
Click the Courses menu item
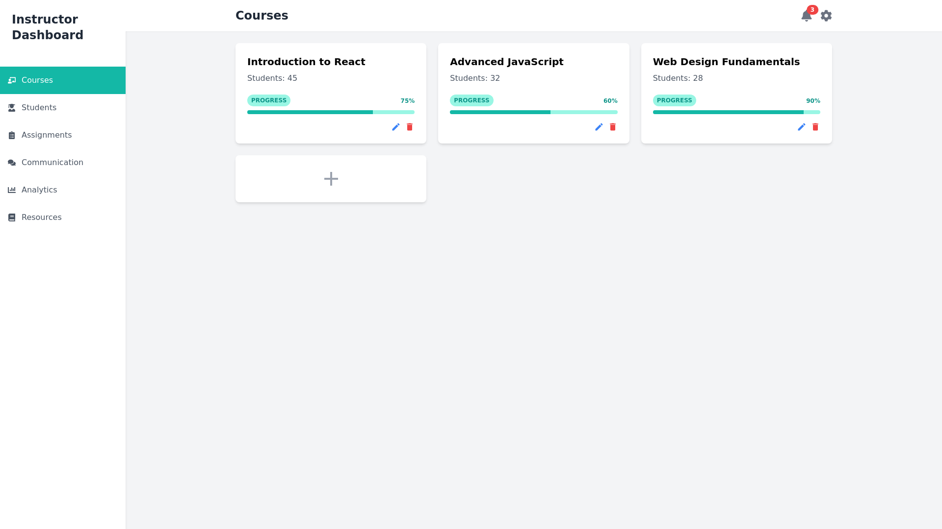click(x=37, y=80)
